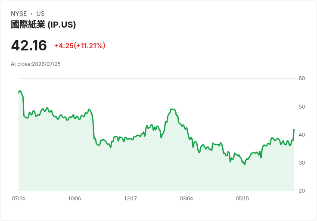
Task: Click the 60 price axis label
Action: tap(301, 78)
